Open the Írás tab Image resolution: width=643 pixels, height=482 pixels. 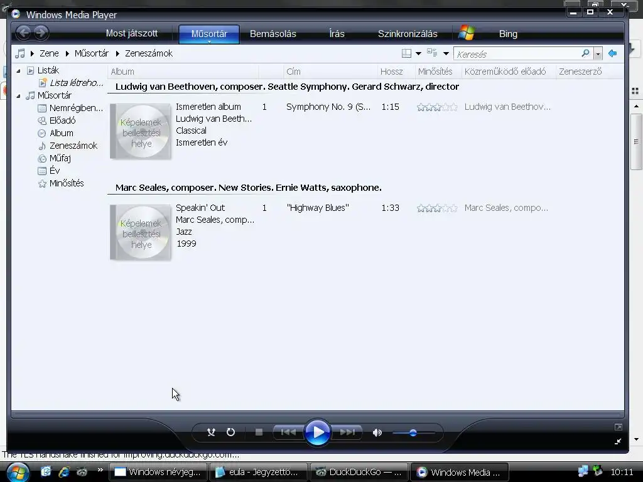tap(337, 34)
